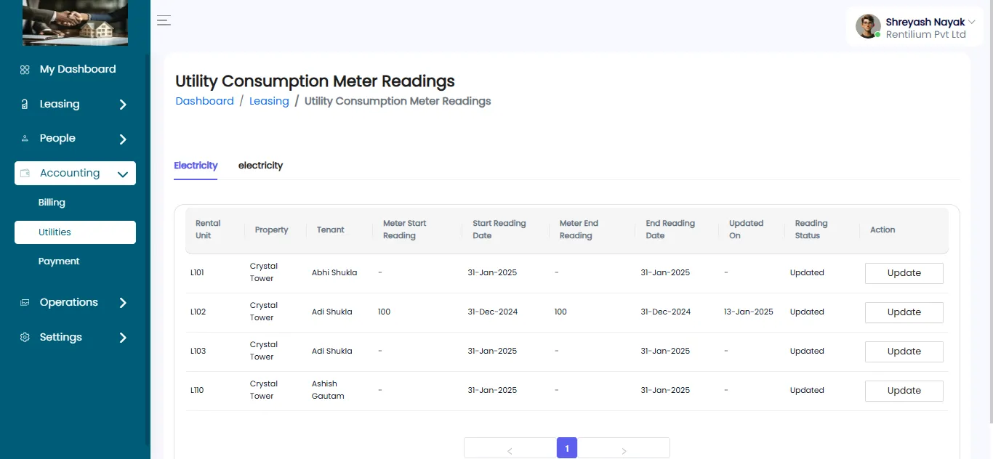Click the next page arrow
The image size is (993, 459).
(x=624, y=450)
